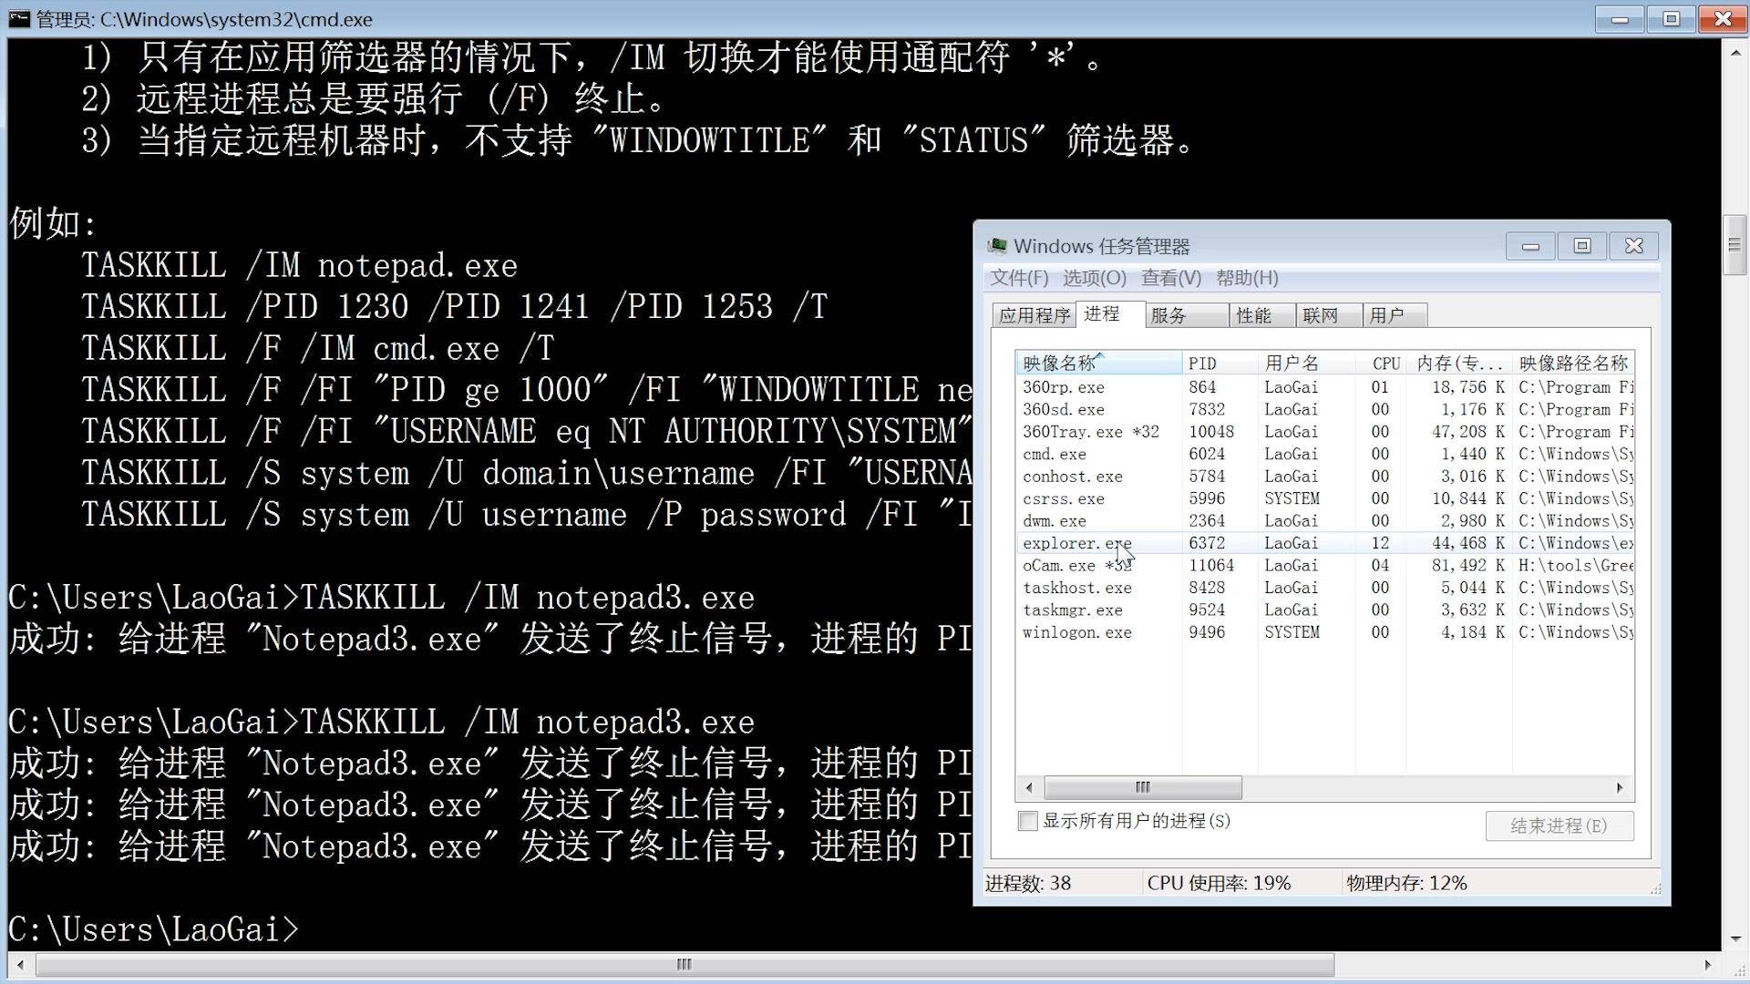Screen dimensions: 1750x984
Task: Enable the 显示所有用户的进程(S) checkbox
Action: (1027, 821)
